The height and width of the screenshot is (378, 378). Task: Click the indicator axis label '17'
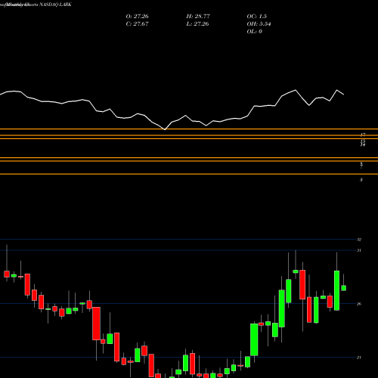coord(363,135)
